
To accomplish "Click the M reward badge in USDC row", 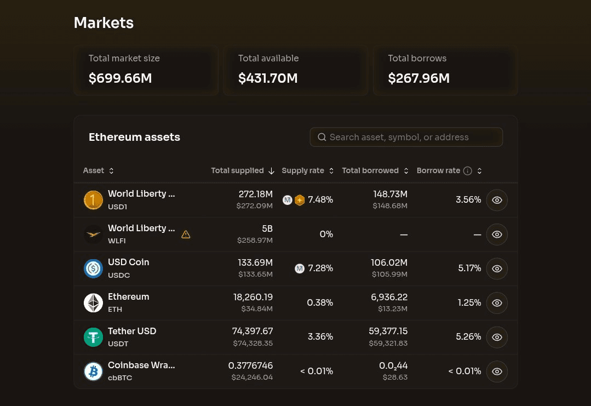I will point(300,268).
